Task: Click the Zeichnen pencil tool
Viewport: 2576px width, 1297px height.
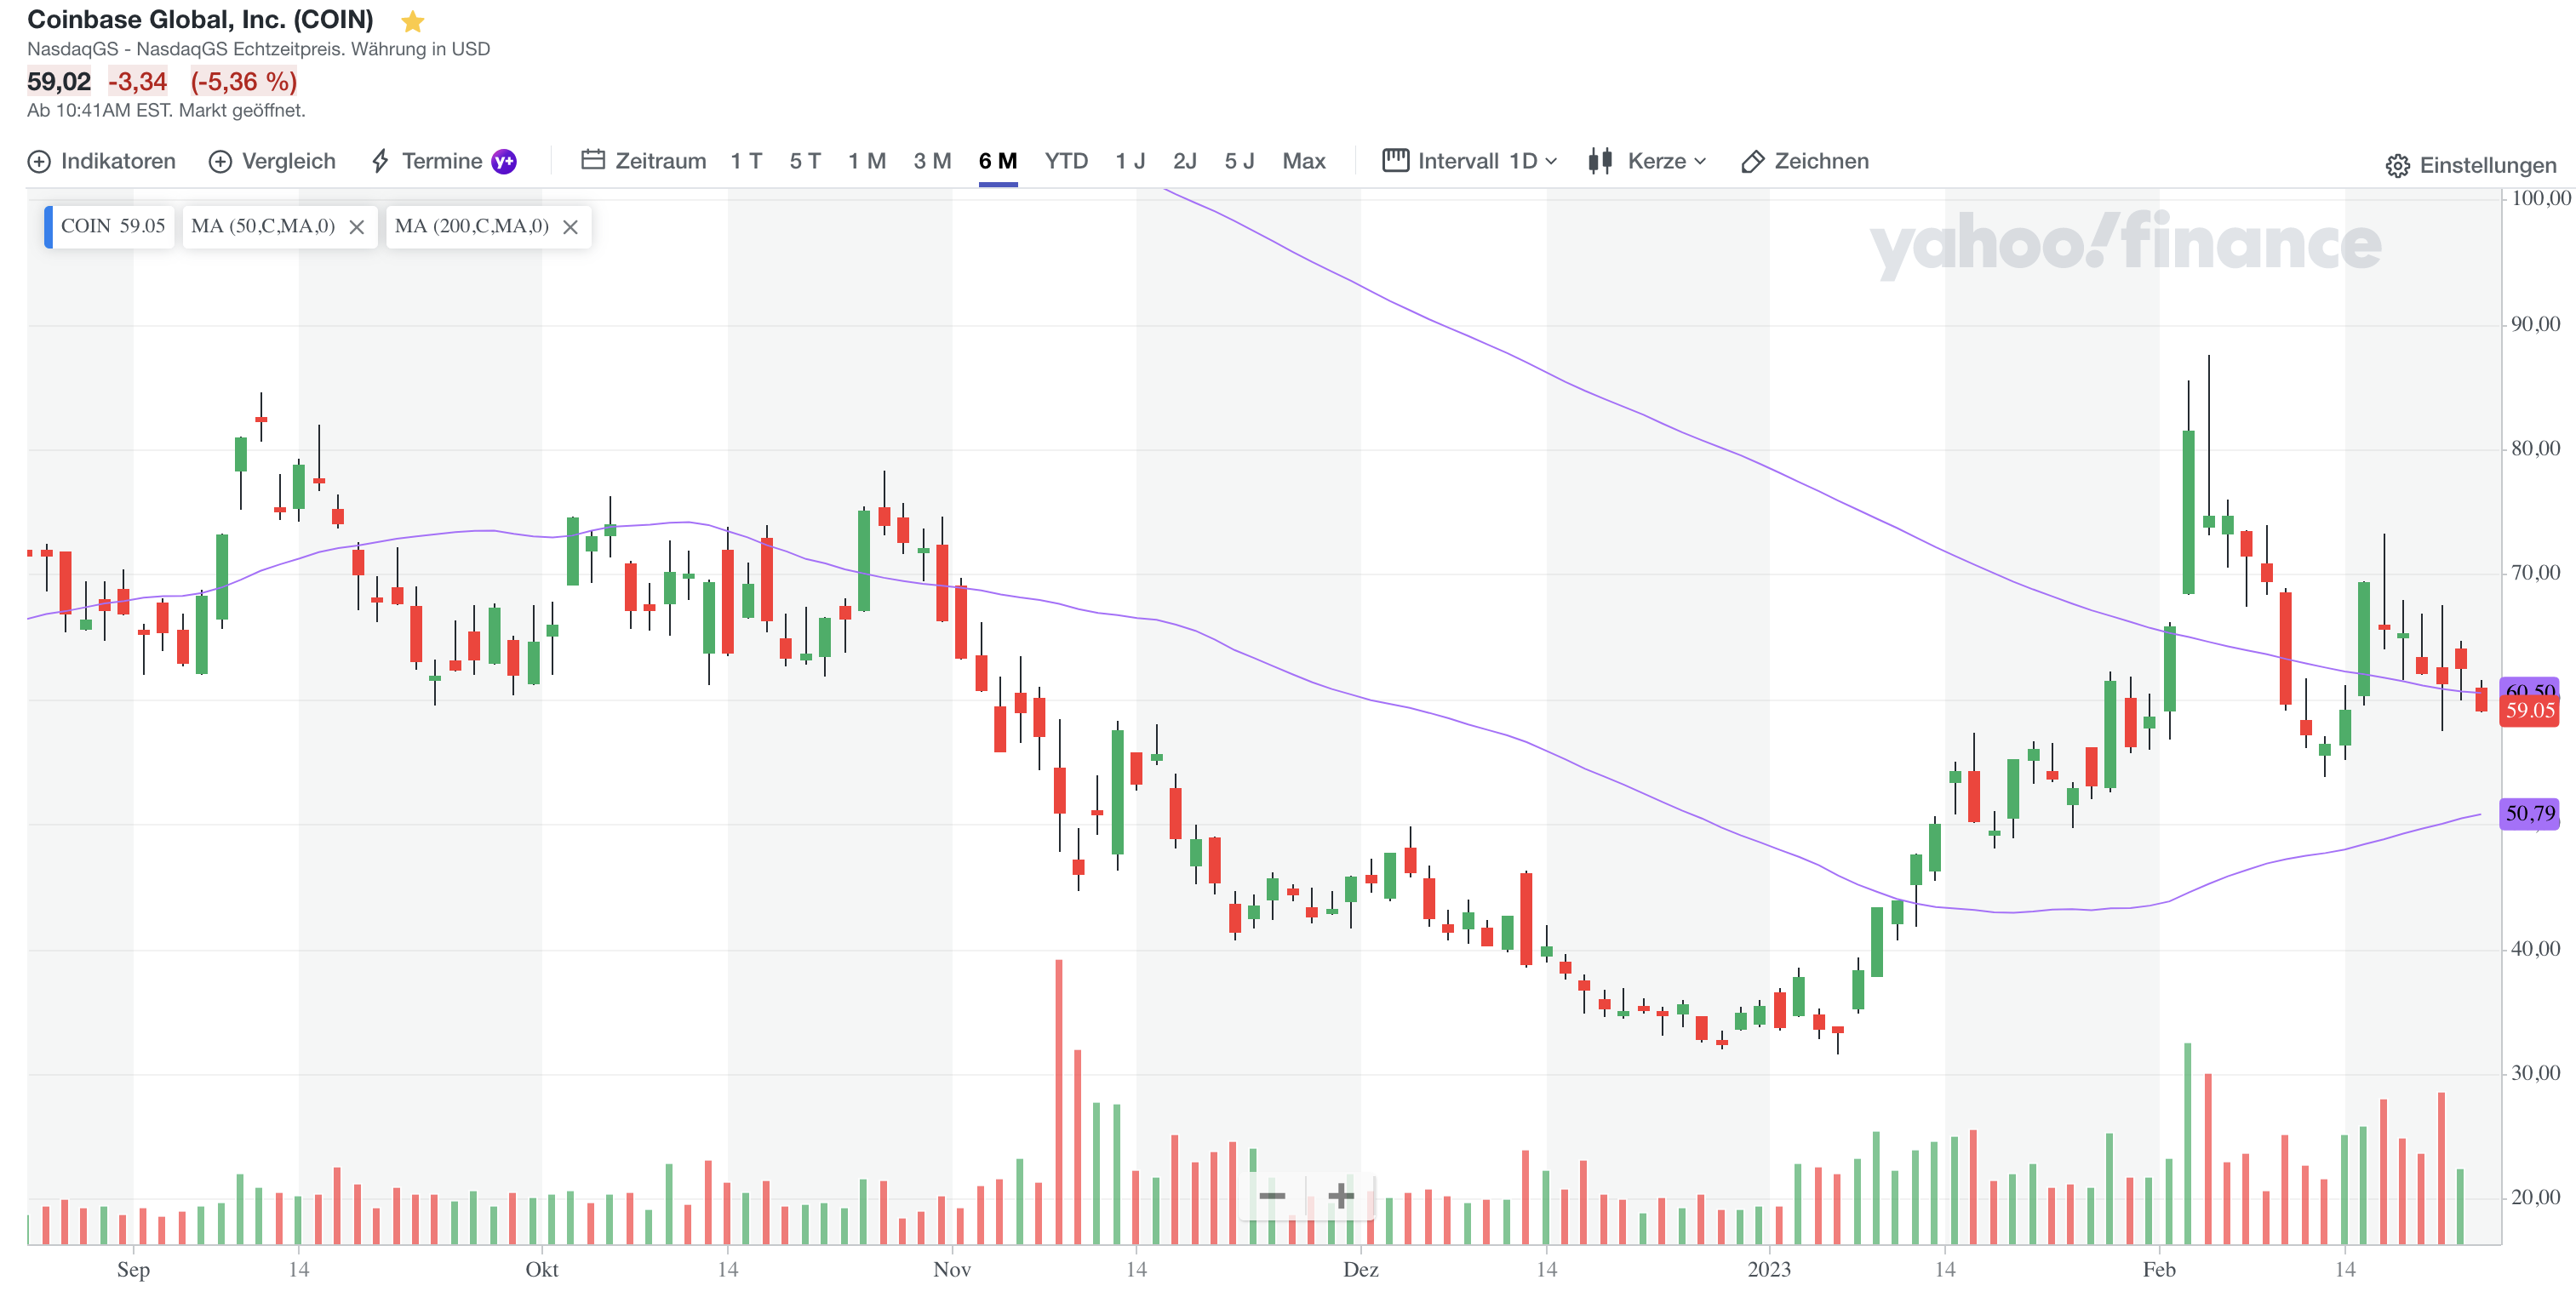Action: point(1752,162)
